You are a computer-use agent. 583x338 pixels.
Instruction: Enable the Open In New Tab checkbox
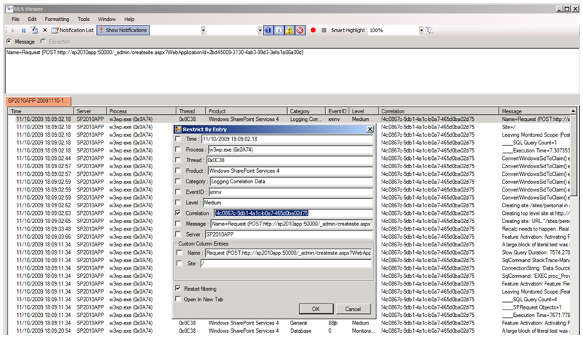click(178, 298)
